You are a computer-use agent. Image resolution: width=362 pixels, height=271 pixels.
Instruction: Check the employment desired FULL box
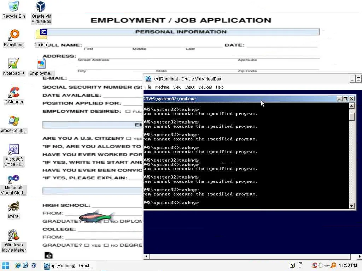[x=128, y=111]
